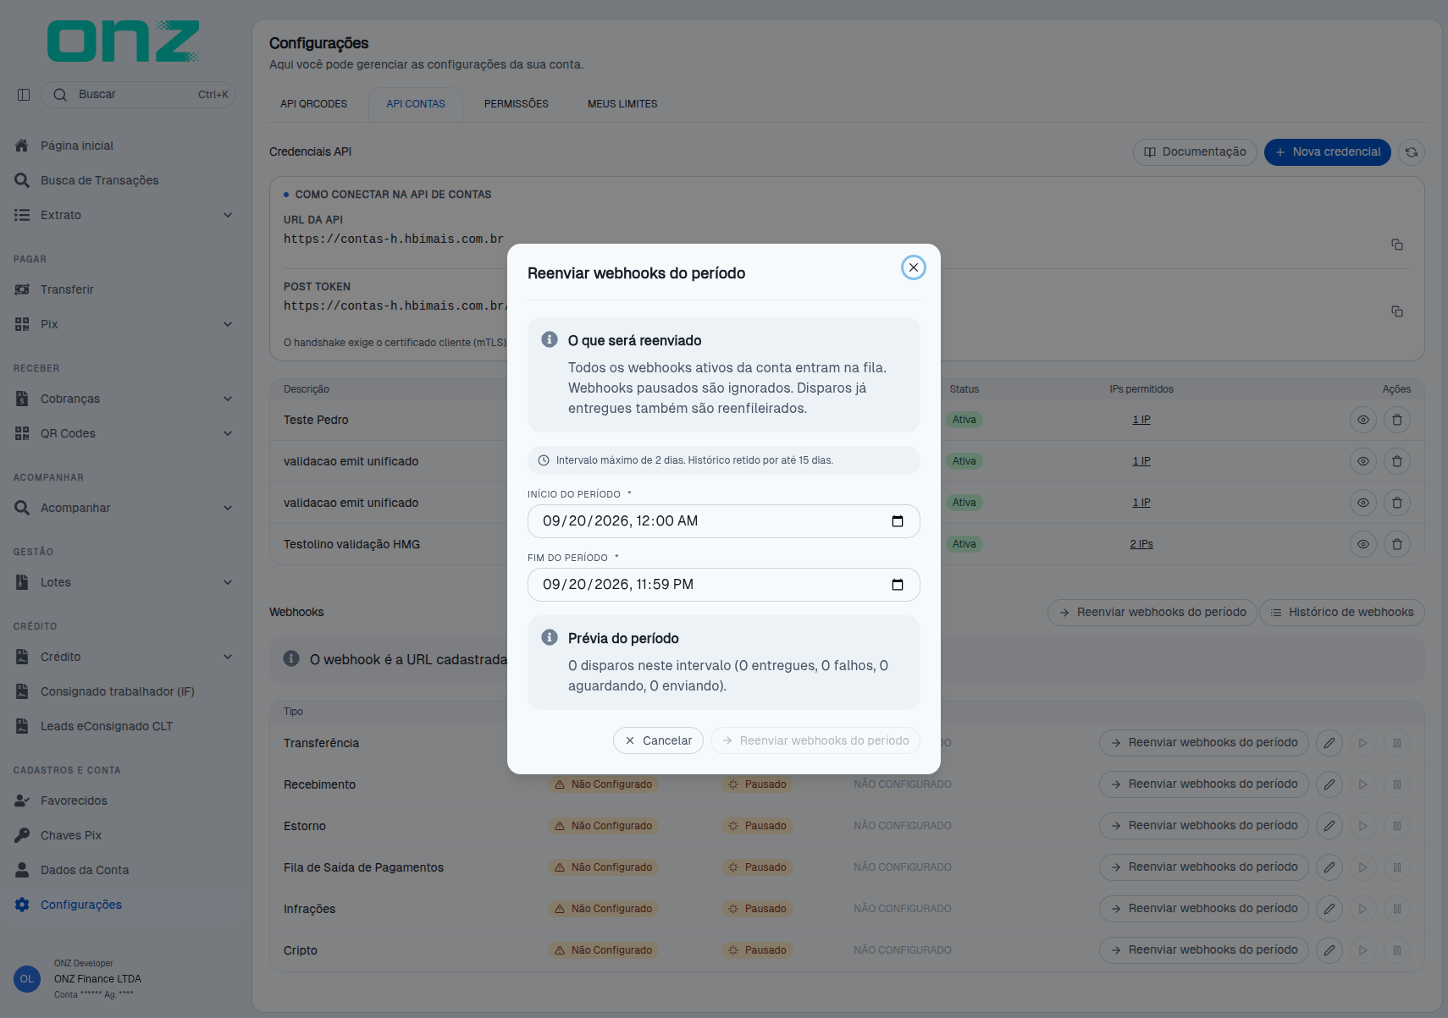Click Não Configurado badge in Estorno row

click(x=603, y=826)
